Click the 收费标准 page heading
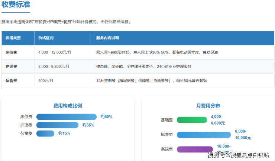Screen dimensions: 275x161 coord(16,5)
